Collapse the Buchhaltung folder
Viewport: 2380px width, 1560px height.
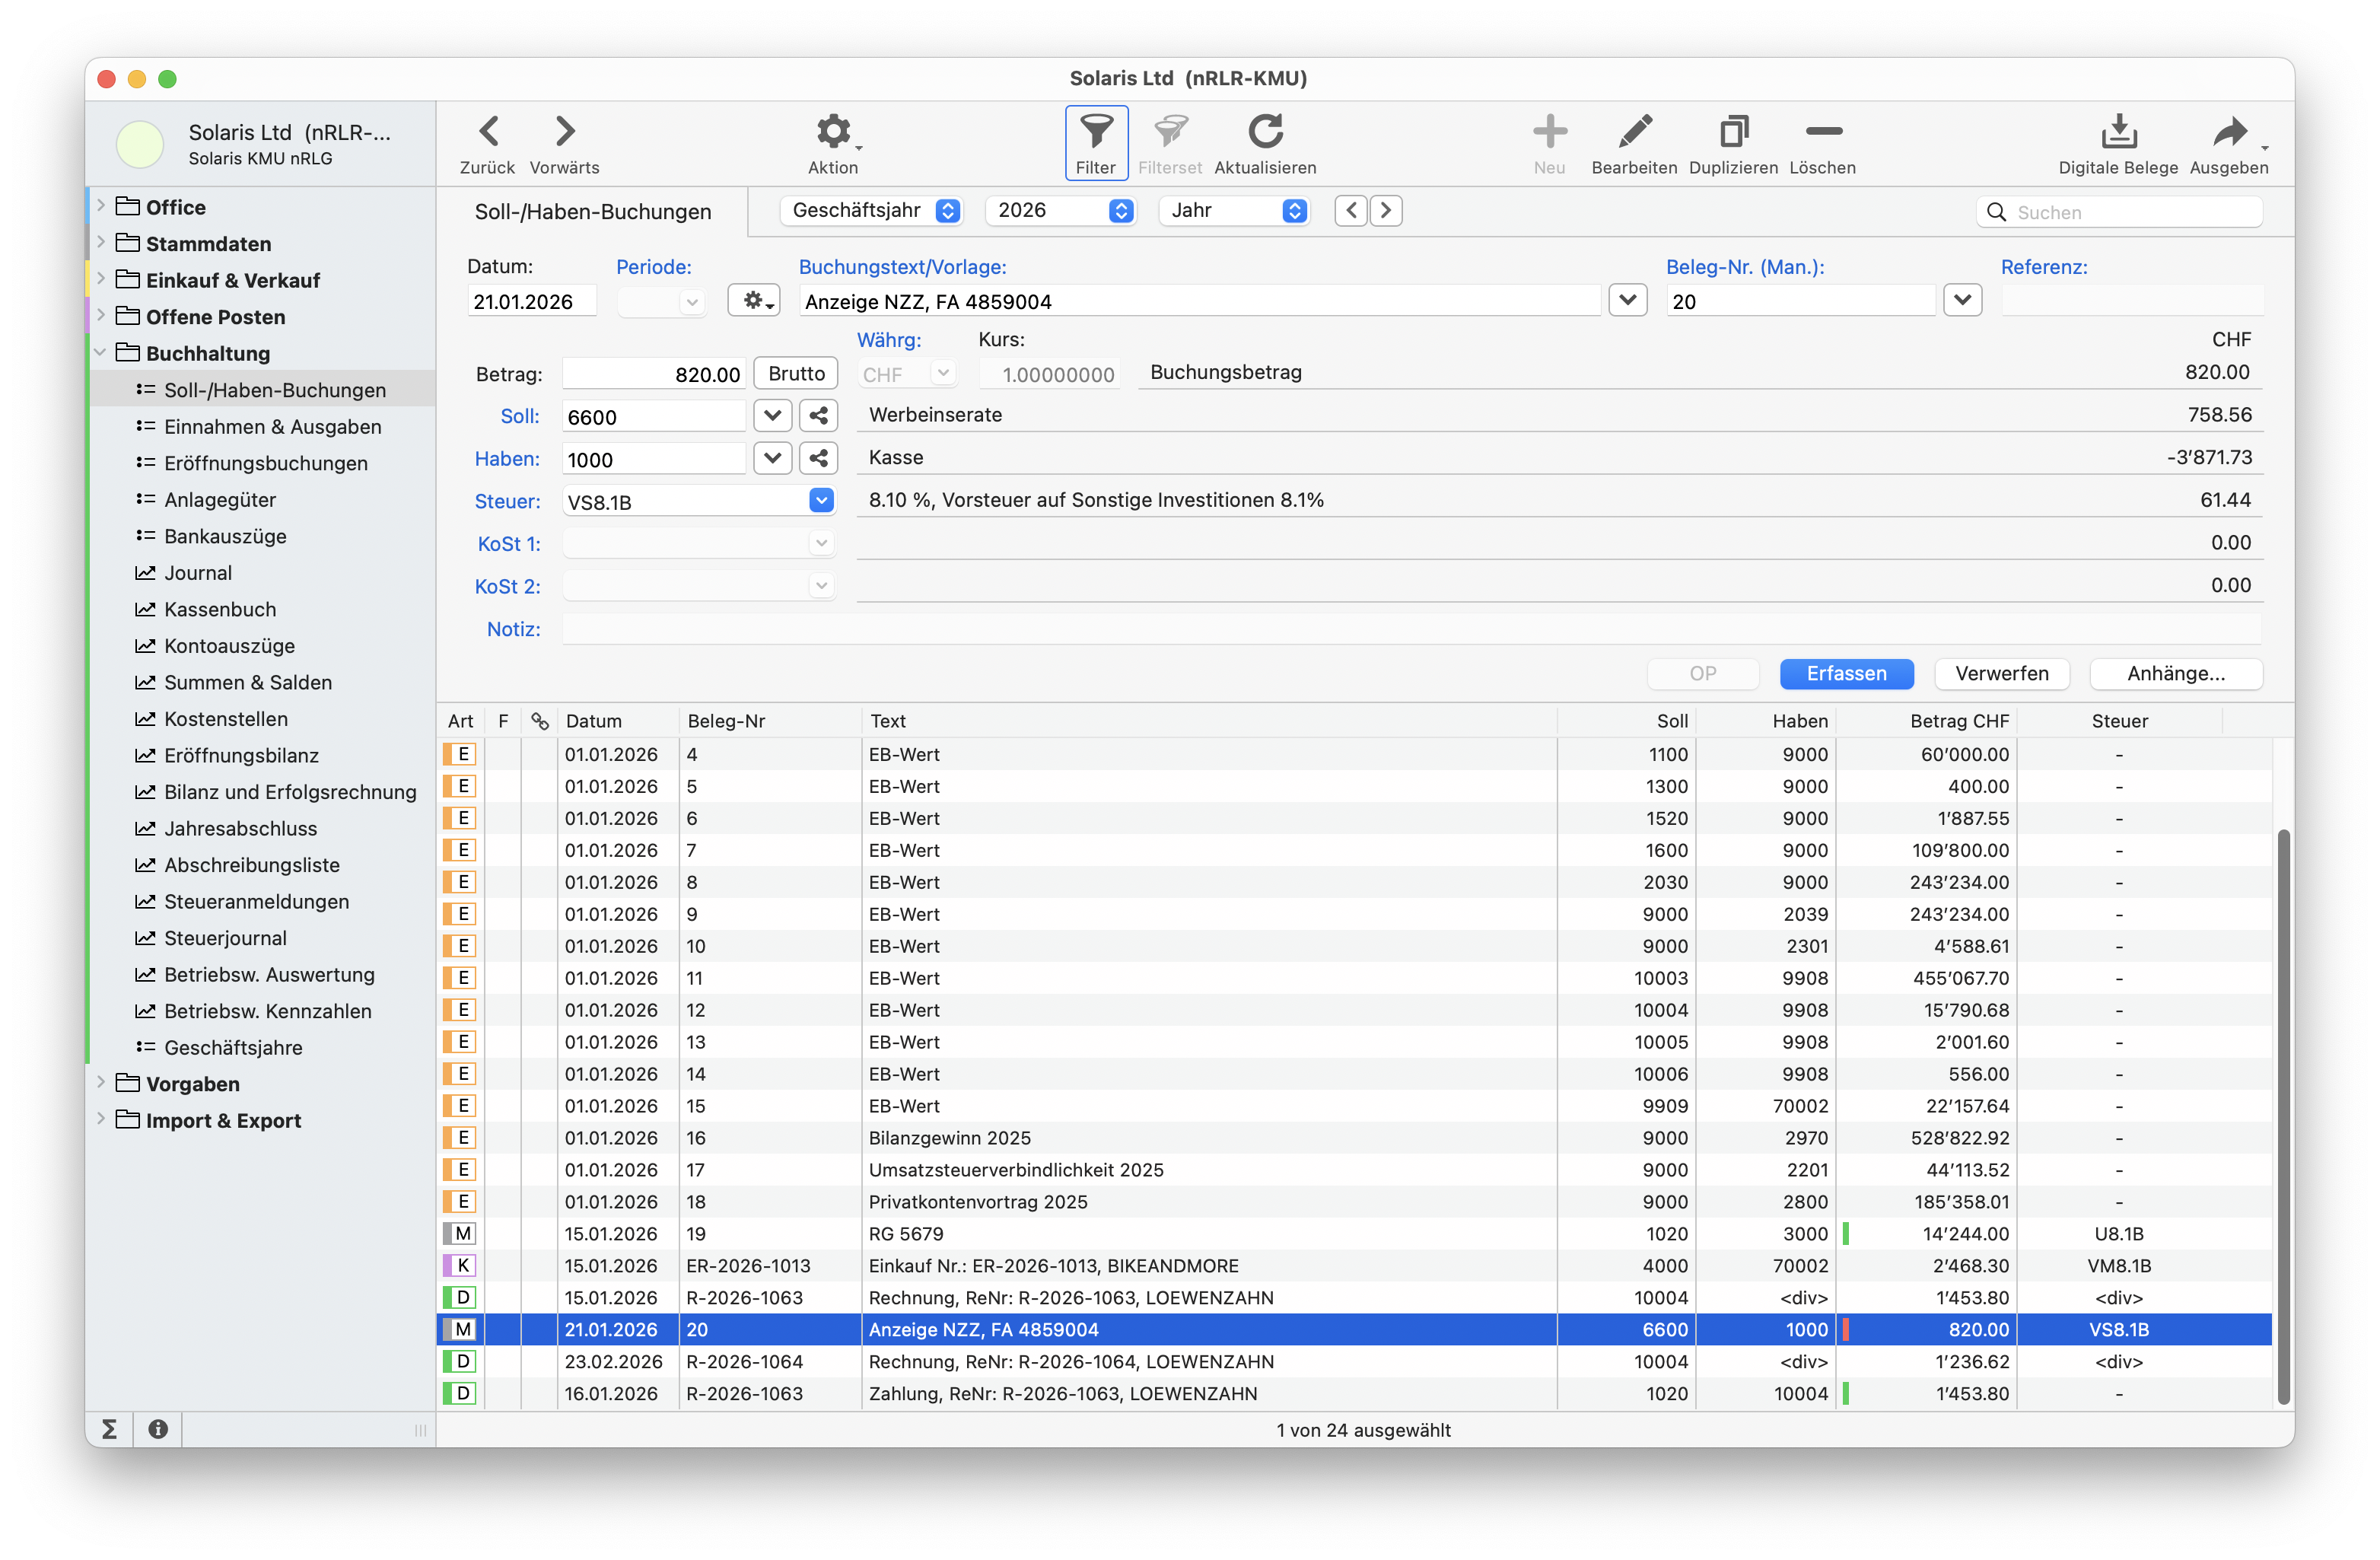[101, 353]
